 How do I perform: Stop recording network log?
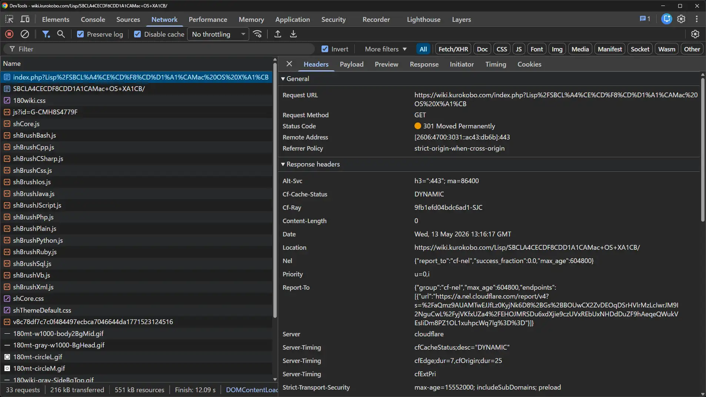(x=9, y=34)
